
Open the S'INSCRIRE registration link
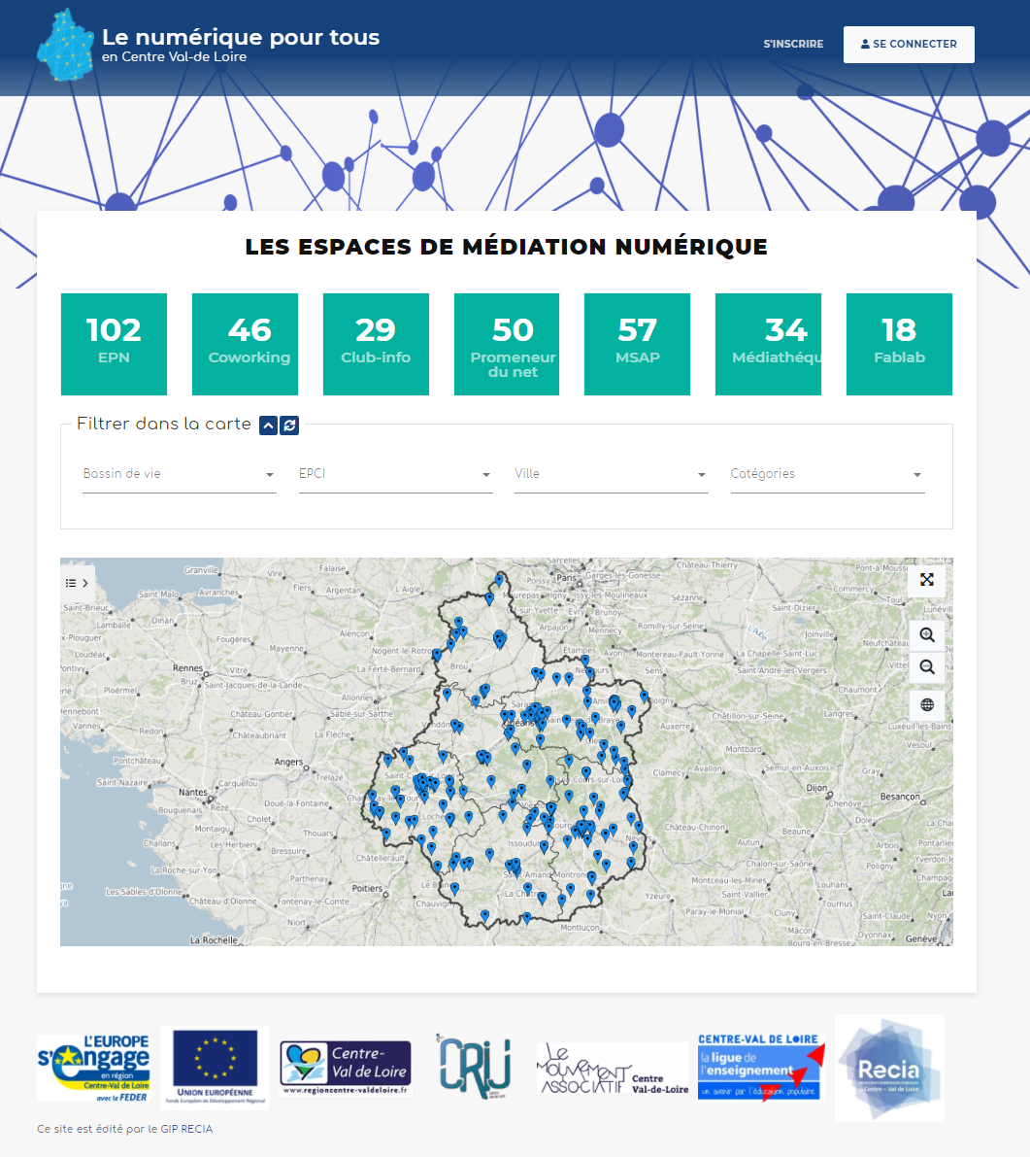click(793, 45)
